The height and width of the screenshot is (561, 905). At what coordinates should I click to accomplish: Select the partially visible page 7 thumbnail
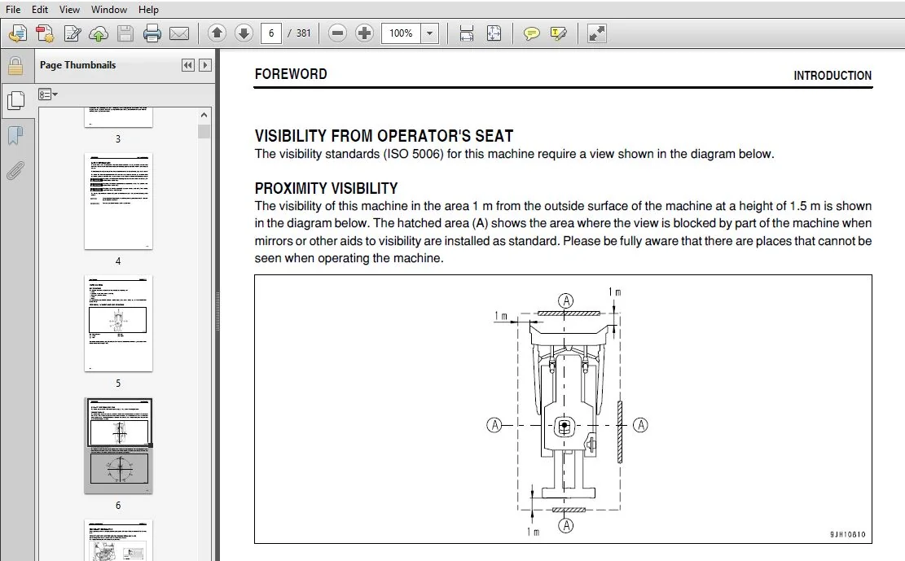click(118, 540)
